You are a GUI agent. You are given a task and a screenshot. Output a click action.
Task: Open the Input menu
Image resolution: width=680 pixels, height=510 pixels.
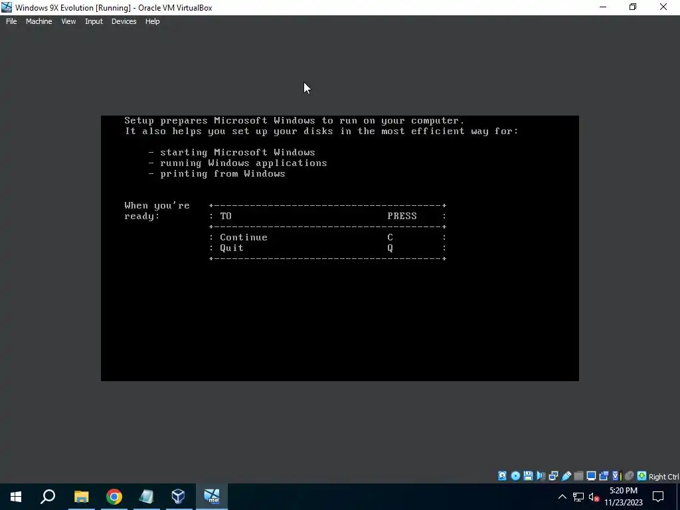[x=94, y=21]
